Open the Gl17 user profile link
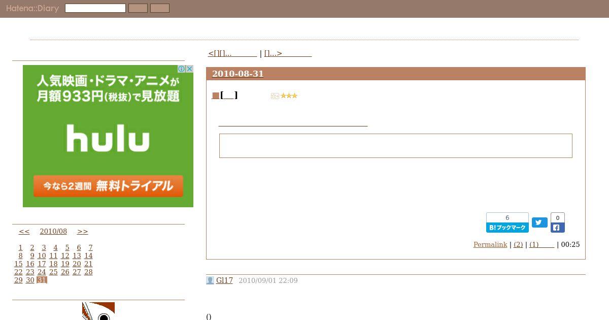The image size is (609, 320). click(x=224, y=280)
